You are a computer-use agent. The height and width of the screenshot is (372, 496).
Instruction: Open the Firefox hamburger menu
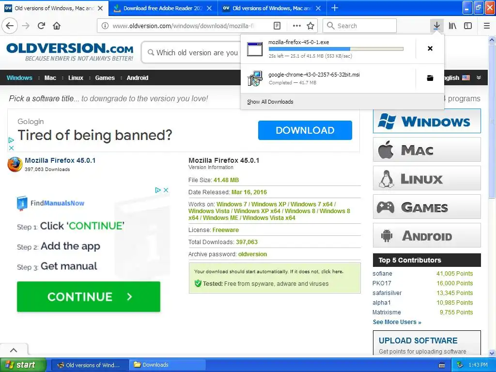[x=487, y=26]
